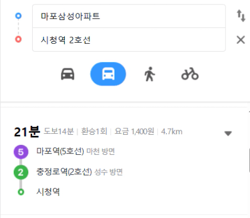
Task: Click the green arrival point circle
Action: point(21,192)
